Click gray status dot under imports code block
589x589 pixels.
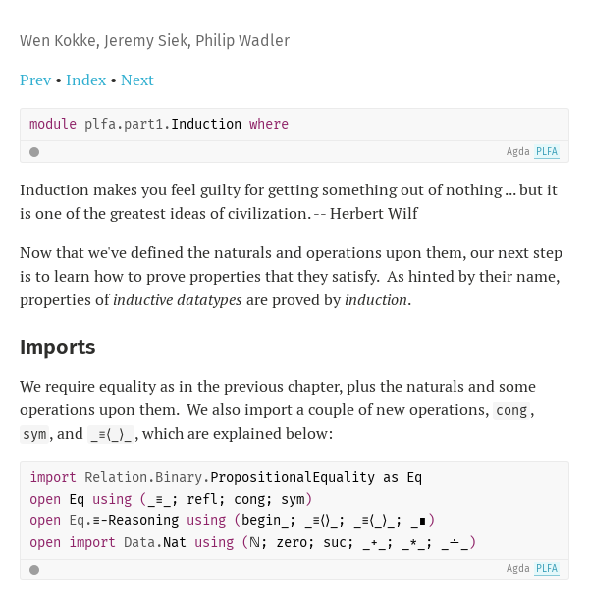pos(34,569)
